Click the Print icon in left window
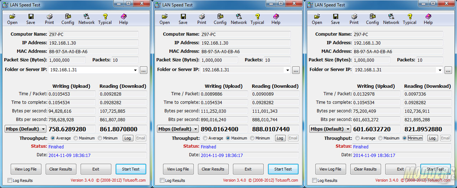Viewport: 457px width, 188px height. coord(50,16)
